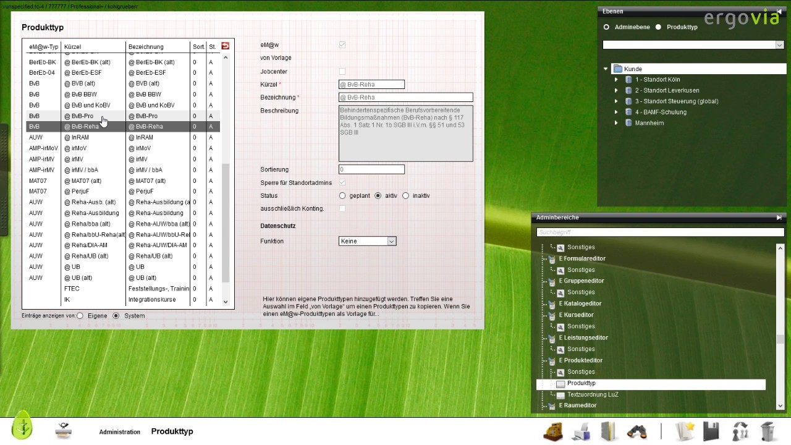Click the new document star icon
The image size is (791, 445).
pos(685,431)
